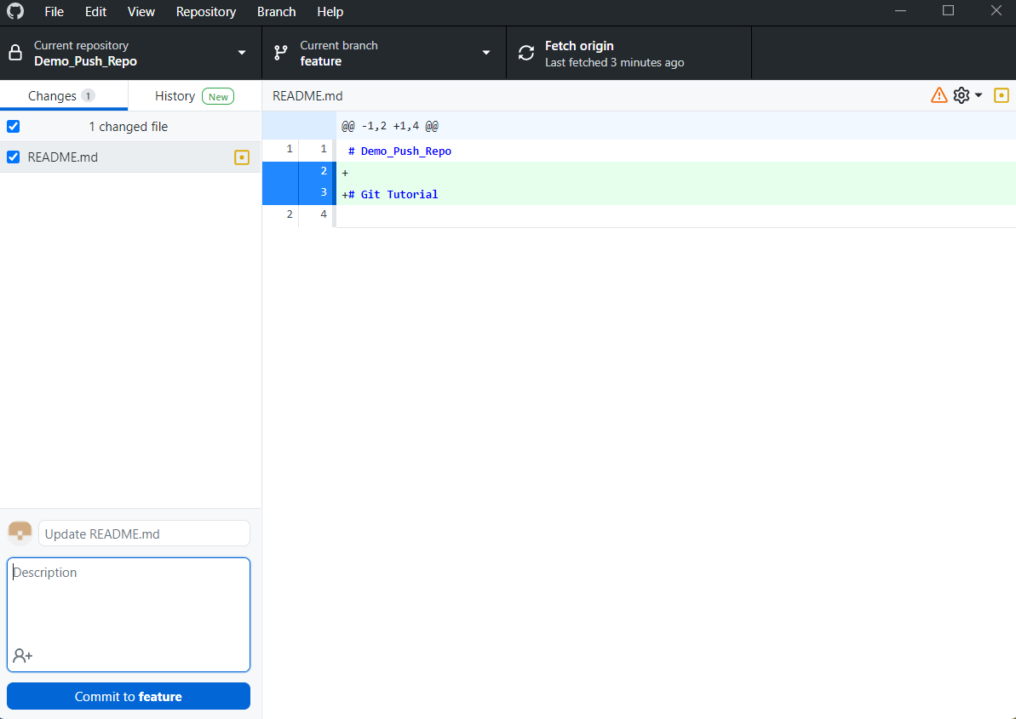This screenshot has height=719, width=1016.
Task: Click the GitHub logo icon in title bar
Action: (x=15, y=12)
